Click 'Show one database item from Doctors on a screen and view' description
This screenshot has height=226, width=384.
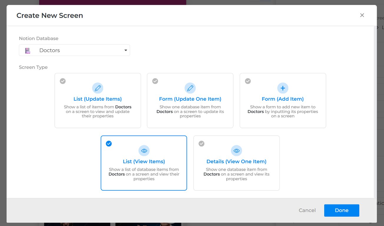coord(236,174)
